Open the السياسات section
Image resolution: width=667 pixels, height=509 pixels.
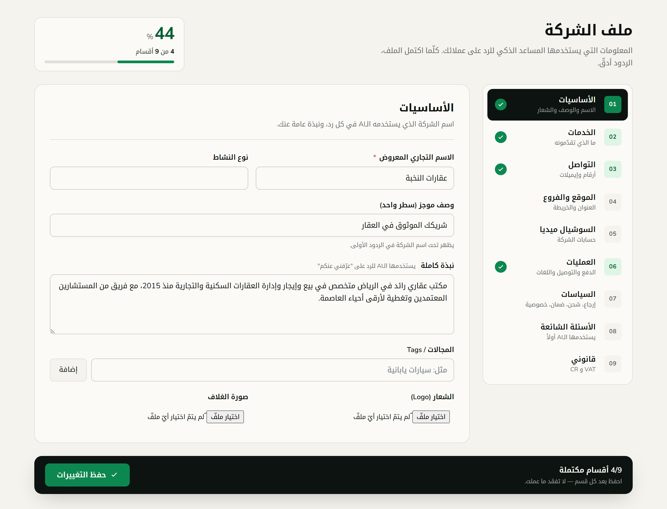(x=557, y=299)
